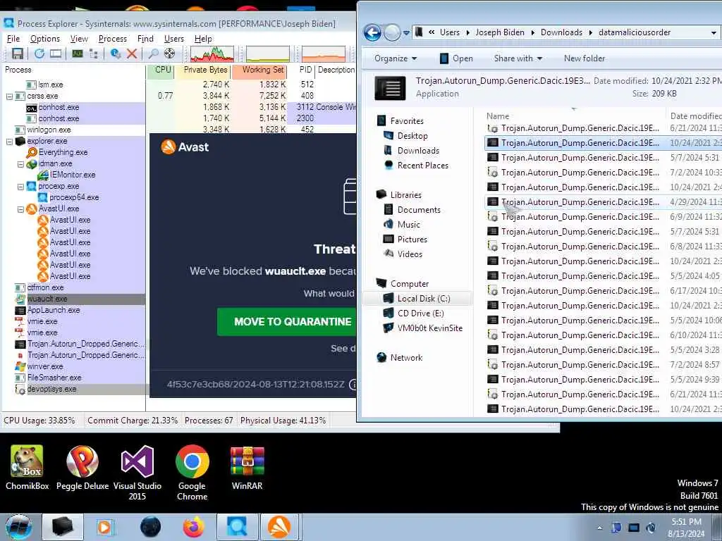Click the Refresh icon in Process Explorer toolbar
722x541 pixels.
(39, 54)
